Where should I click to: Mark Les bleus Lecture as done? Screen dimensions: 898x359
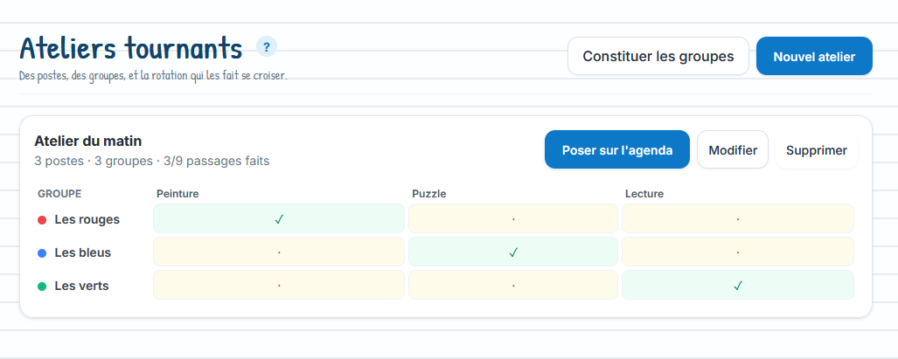click(738, 252)
